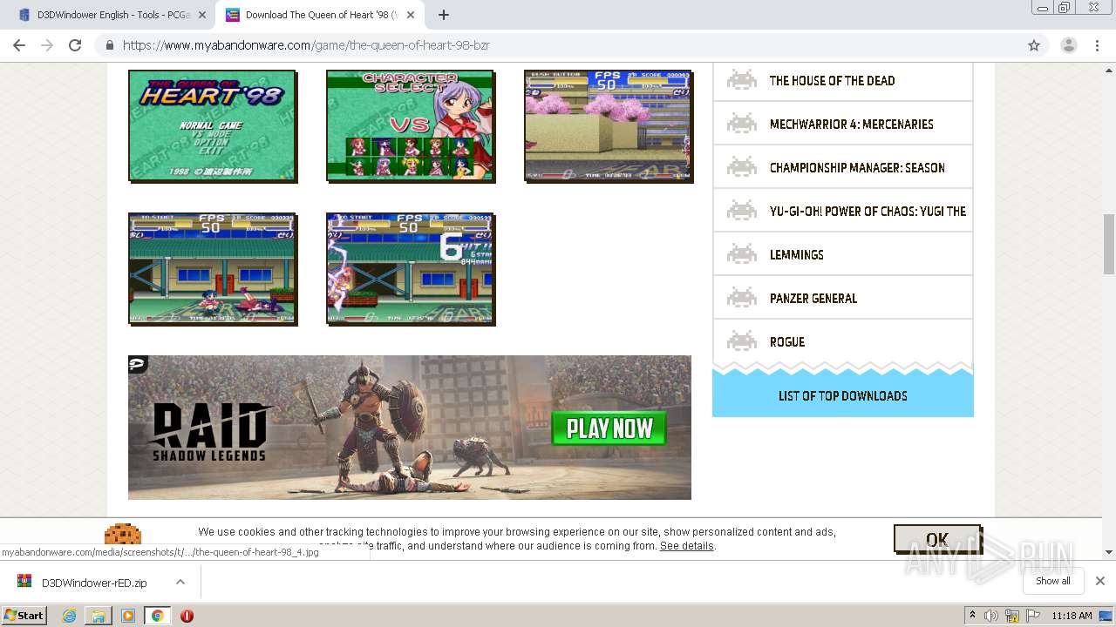The height and width of the screenshot is (627, 1116).
Task: Open the Chrome profile avatar menu
Action: tap(1068, 45)
